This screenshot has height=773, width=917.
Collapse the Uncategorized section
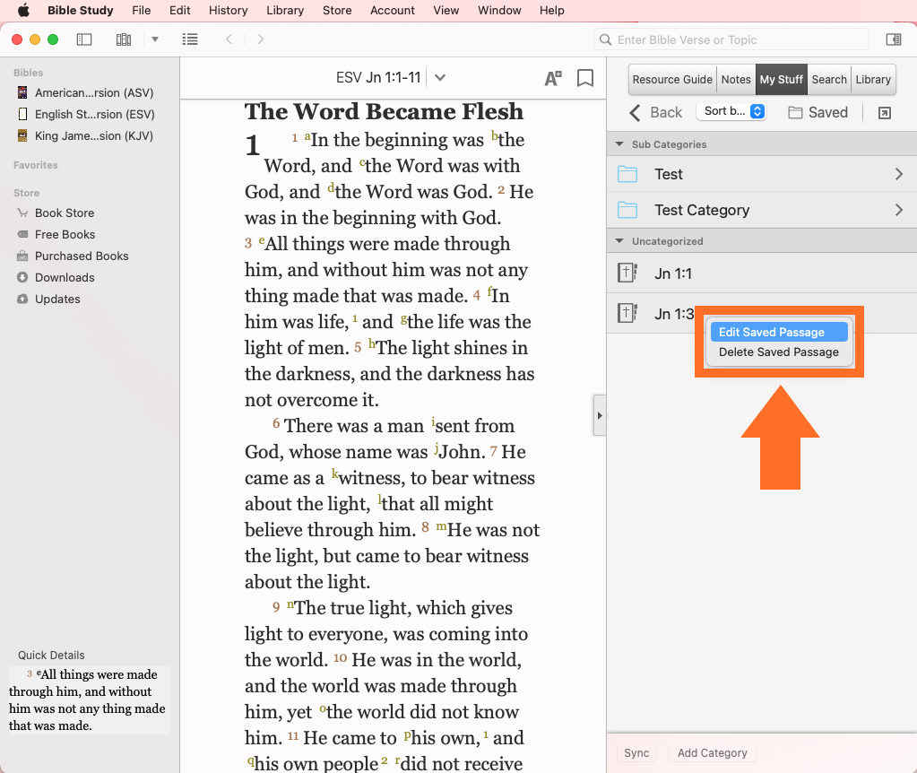click(x=619, y=241)
